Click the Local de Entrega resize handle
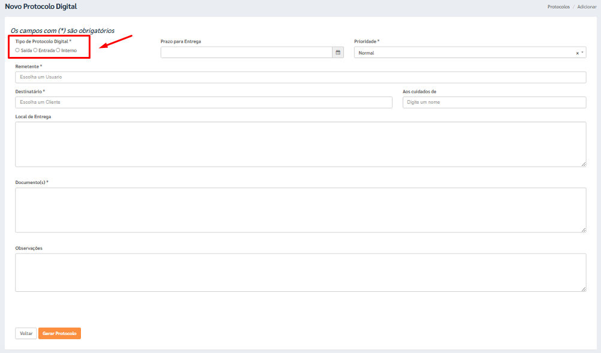The image size is (601, 353). click(x=583, y=164)
